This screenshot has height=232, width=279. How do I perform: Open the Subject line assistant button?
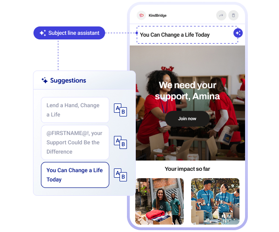[x=69, y=33]
